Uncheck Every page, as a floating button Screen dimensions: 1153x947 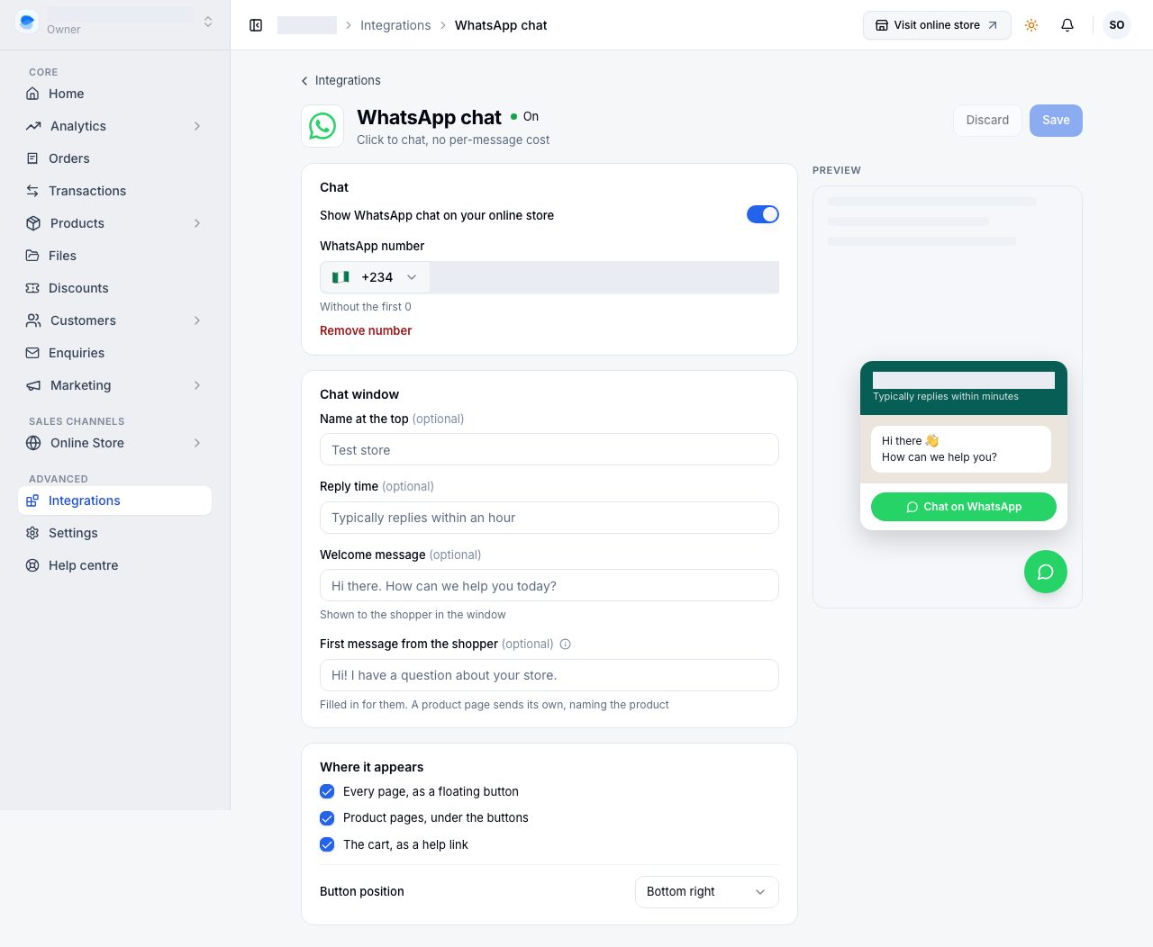327,792
